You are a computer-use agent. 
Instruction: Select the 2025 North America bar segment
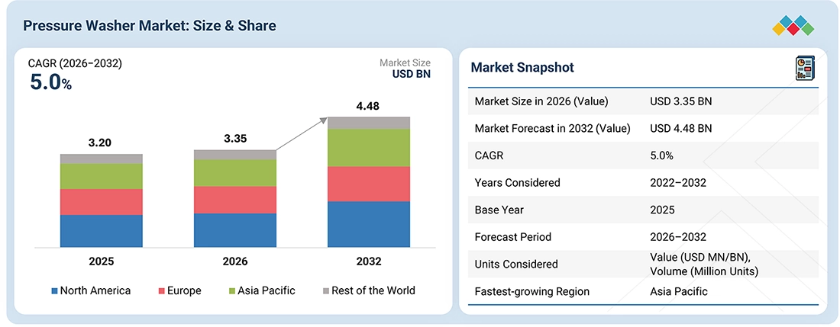tap(102, 231)
